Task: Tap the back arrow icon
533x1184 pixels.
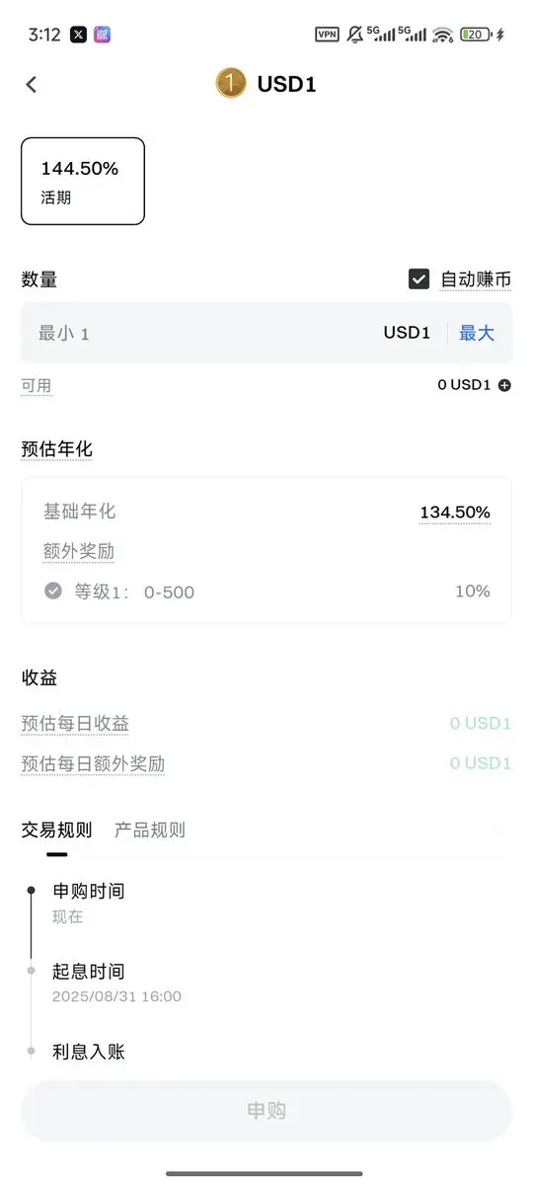Action: (31, 84)
